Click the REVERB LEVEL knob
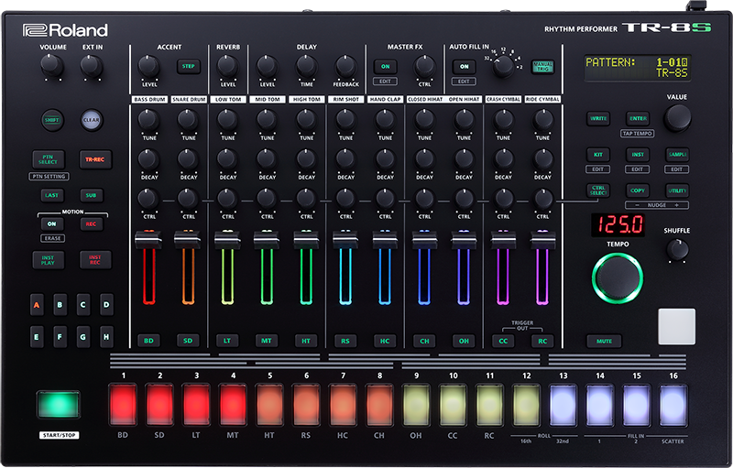 (x=227, y=66)
